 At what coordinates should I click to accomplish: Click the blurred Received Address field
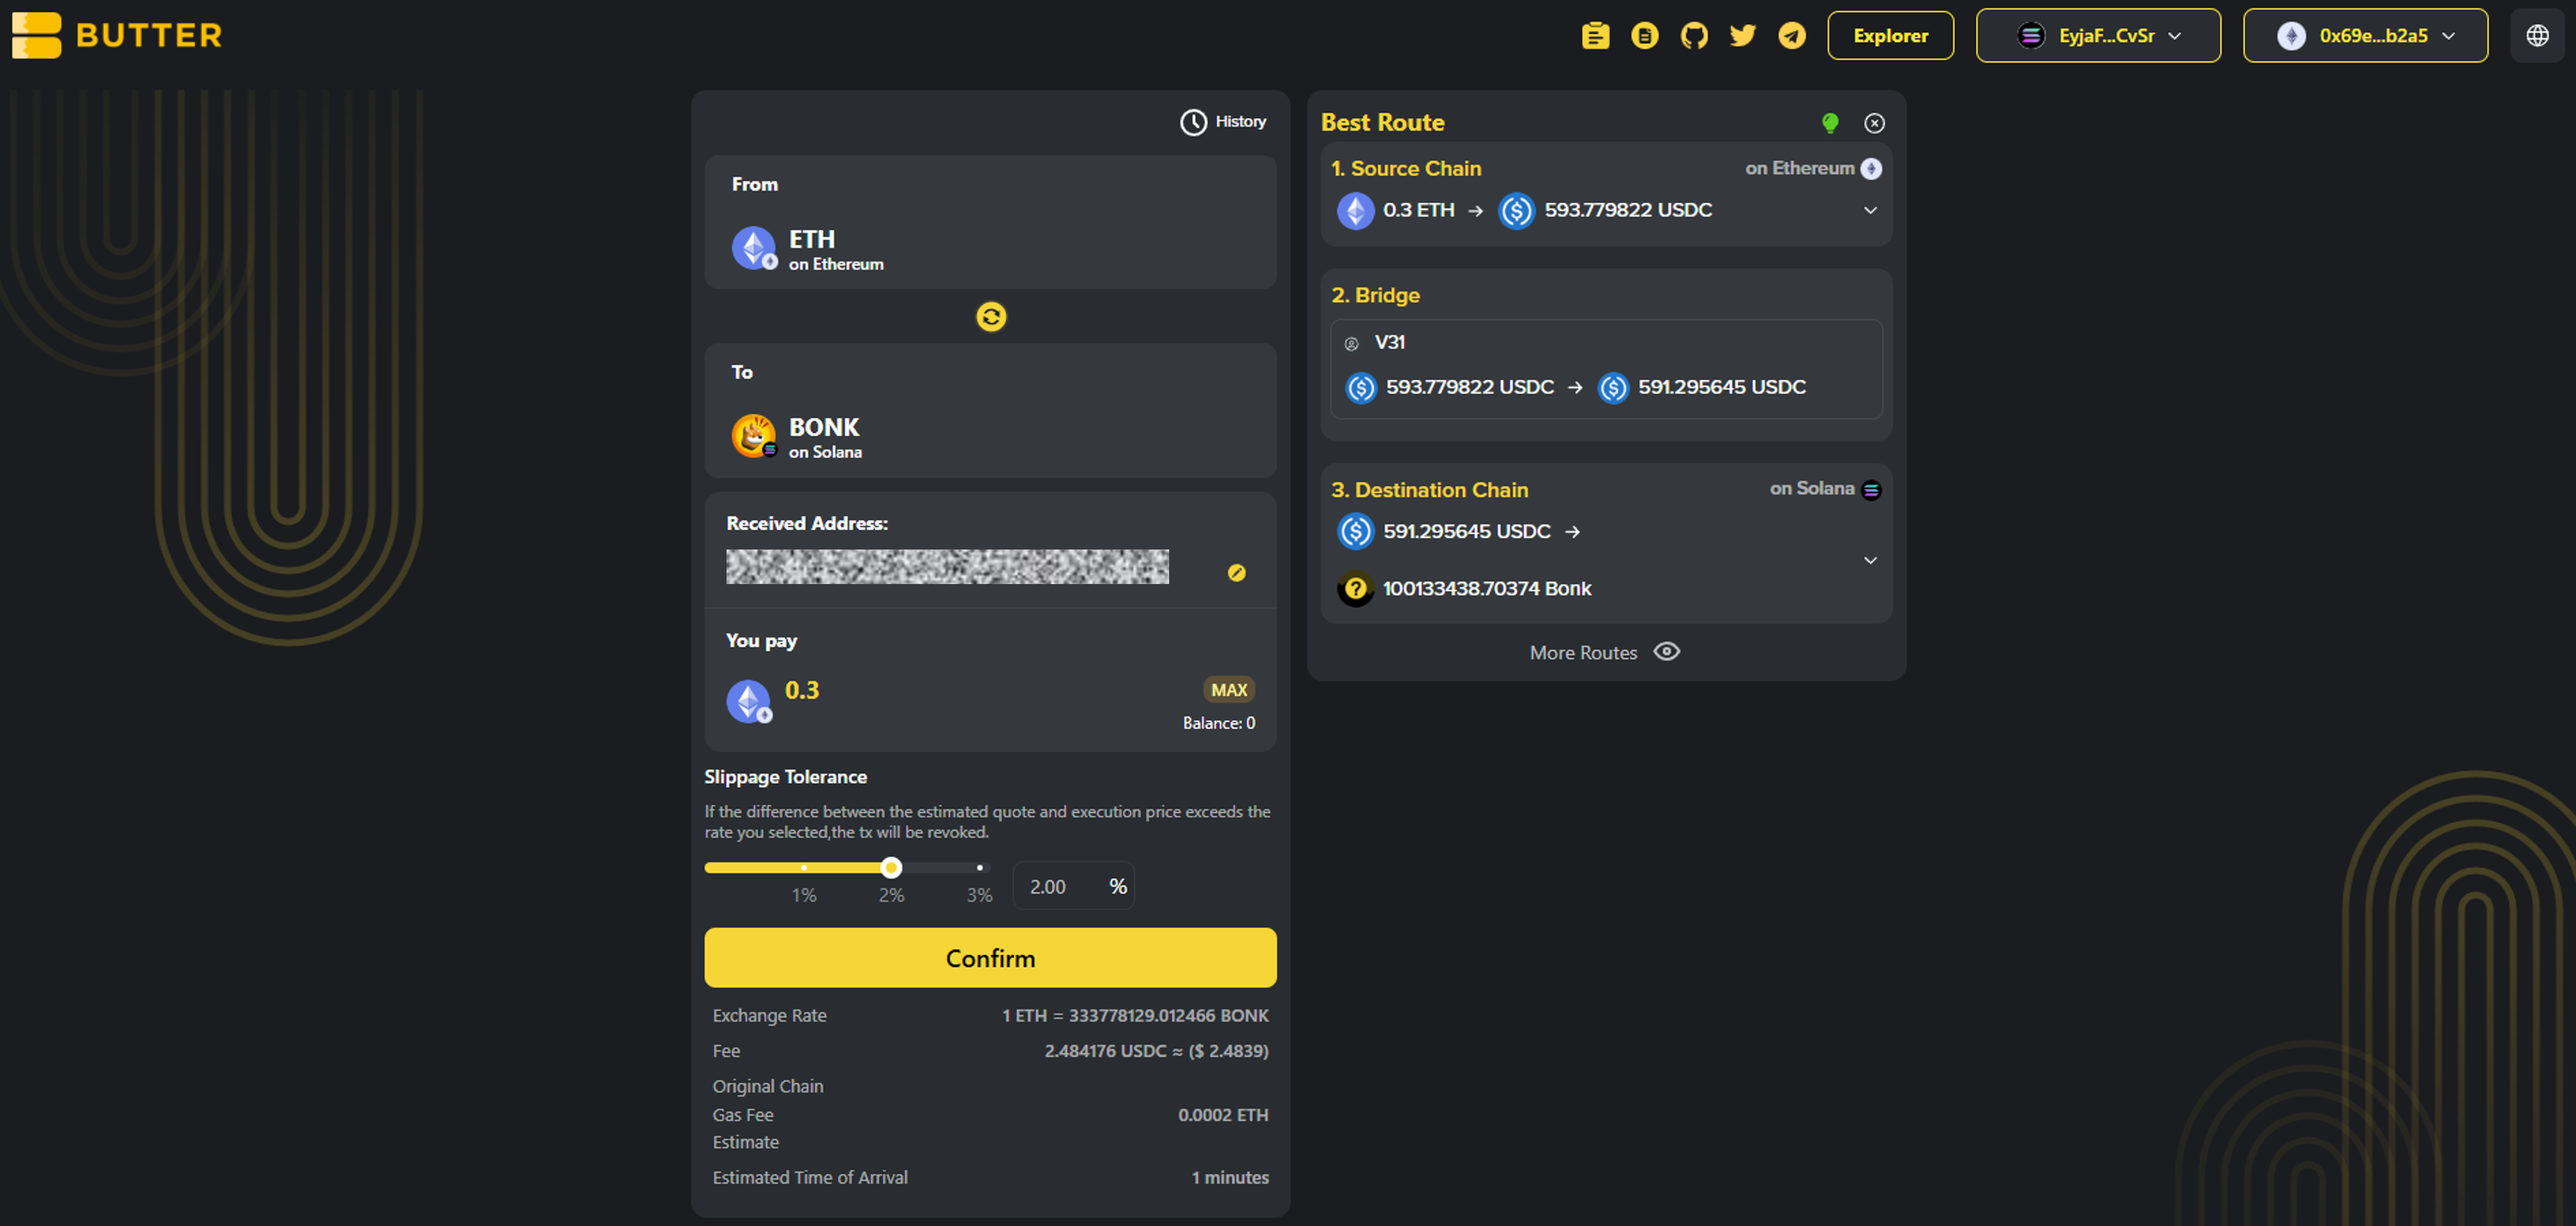[x=947, y=566]
